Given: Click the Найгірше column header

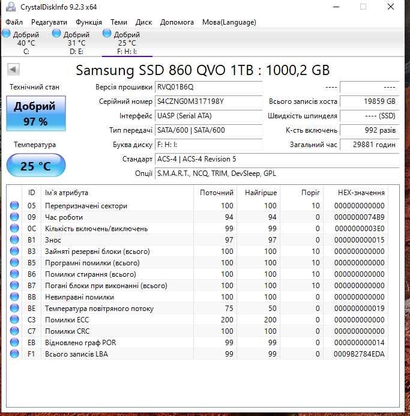Looking at the screenshot, I should coord(259,192).
